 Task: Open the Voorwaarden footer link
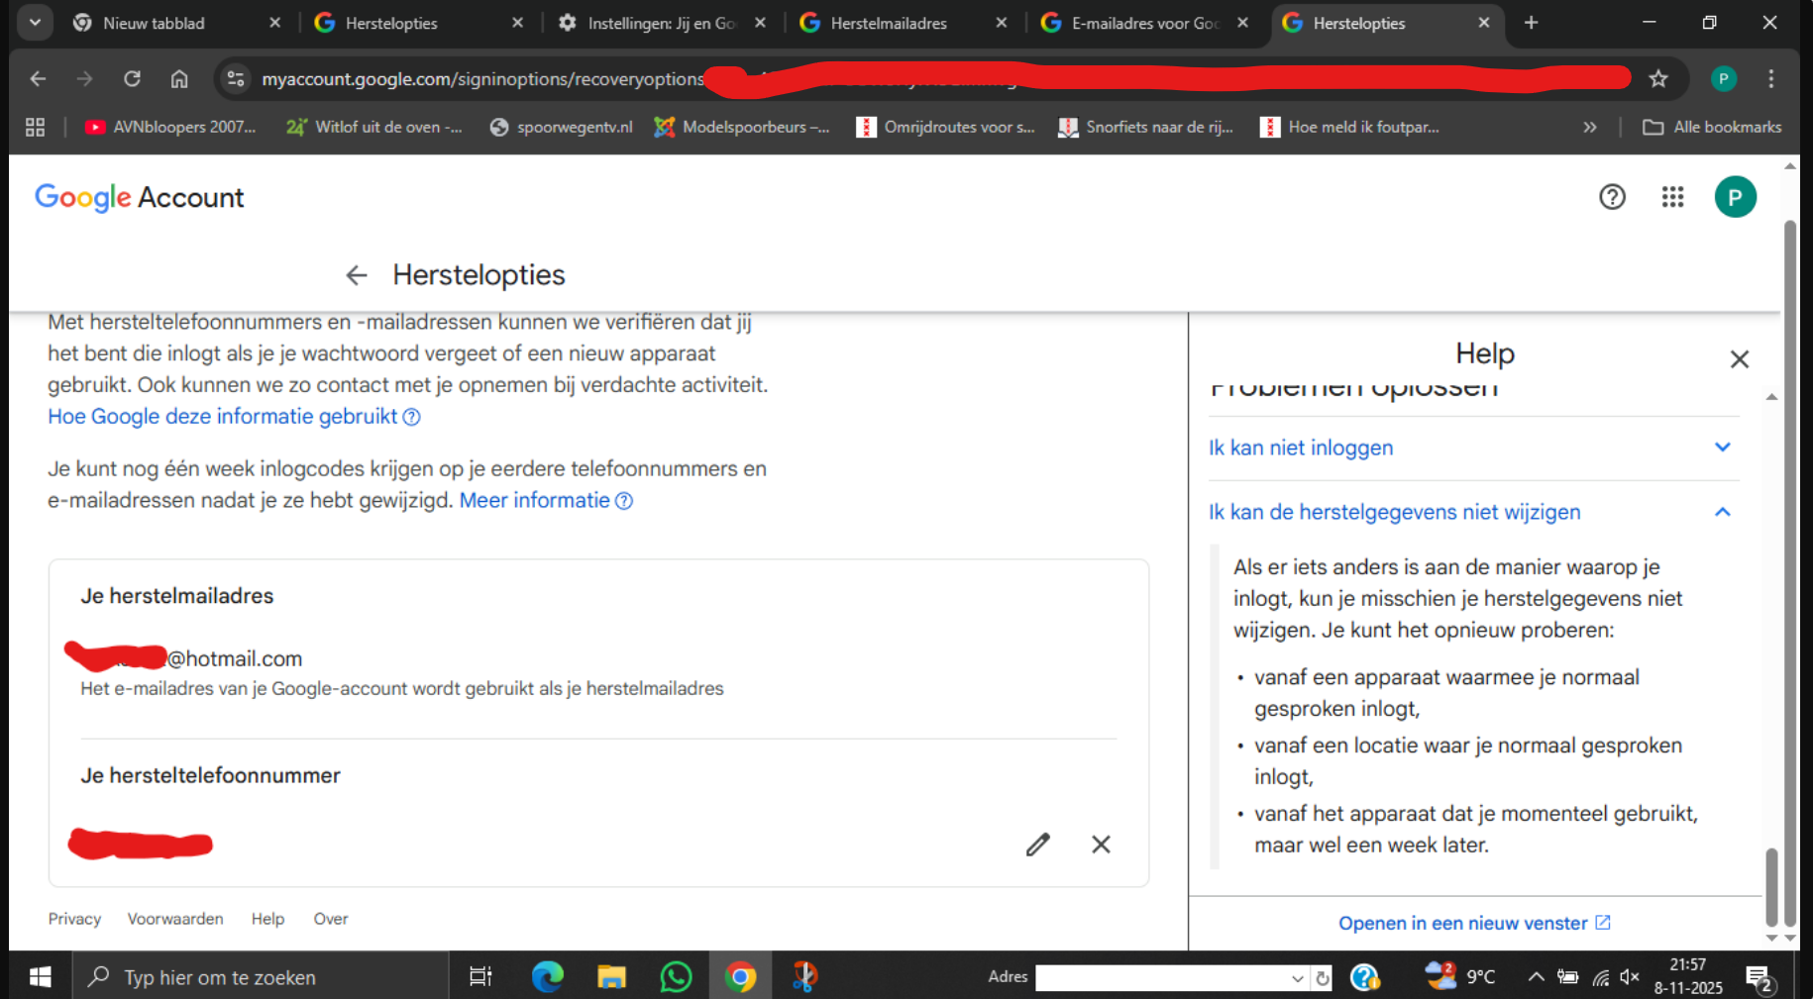click(175, 919)
